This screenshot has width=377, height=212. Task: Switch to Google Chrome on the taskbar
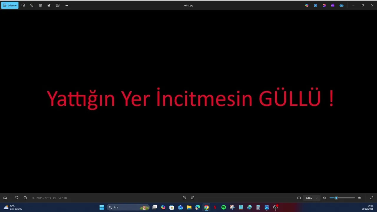pos(206,207)
